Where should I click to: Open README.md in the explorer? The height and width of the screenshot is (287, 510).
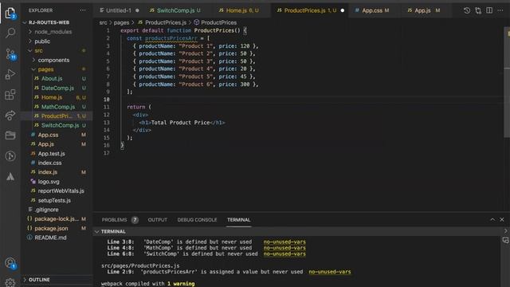click(x=57, y=238)
